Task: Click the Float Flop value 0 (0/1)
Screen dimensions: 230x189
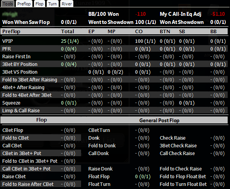Action: pyautogui.click(x=143, y=177)
